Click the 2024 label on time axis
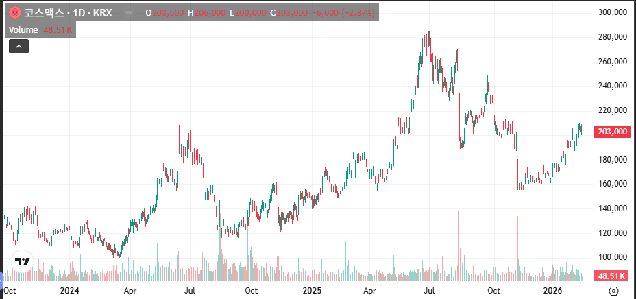Screen dimensions: 636x299 click(x=70, y=291)
